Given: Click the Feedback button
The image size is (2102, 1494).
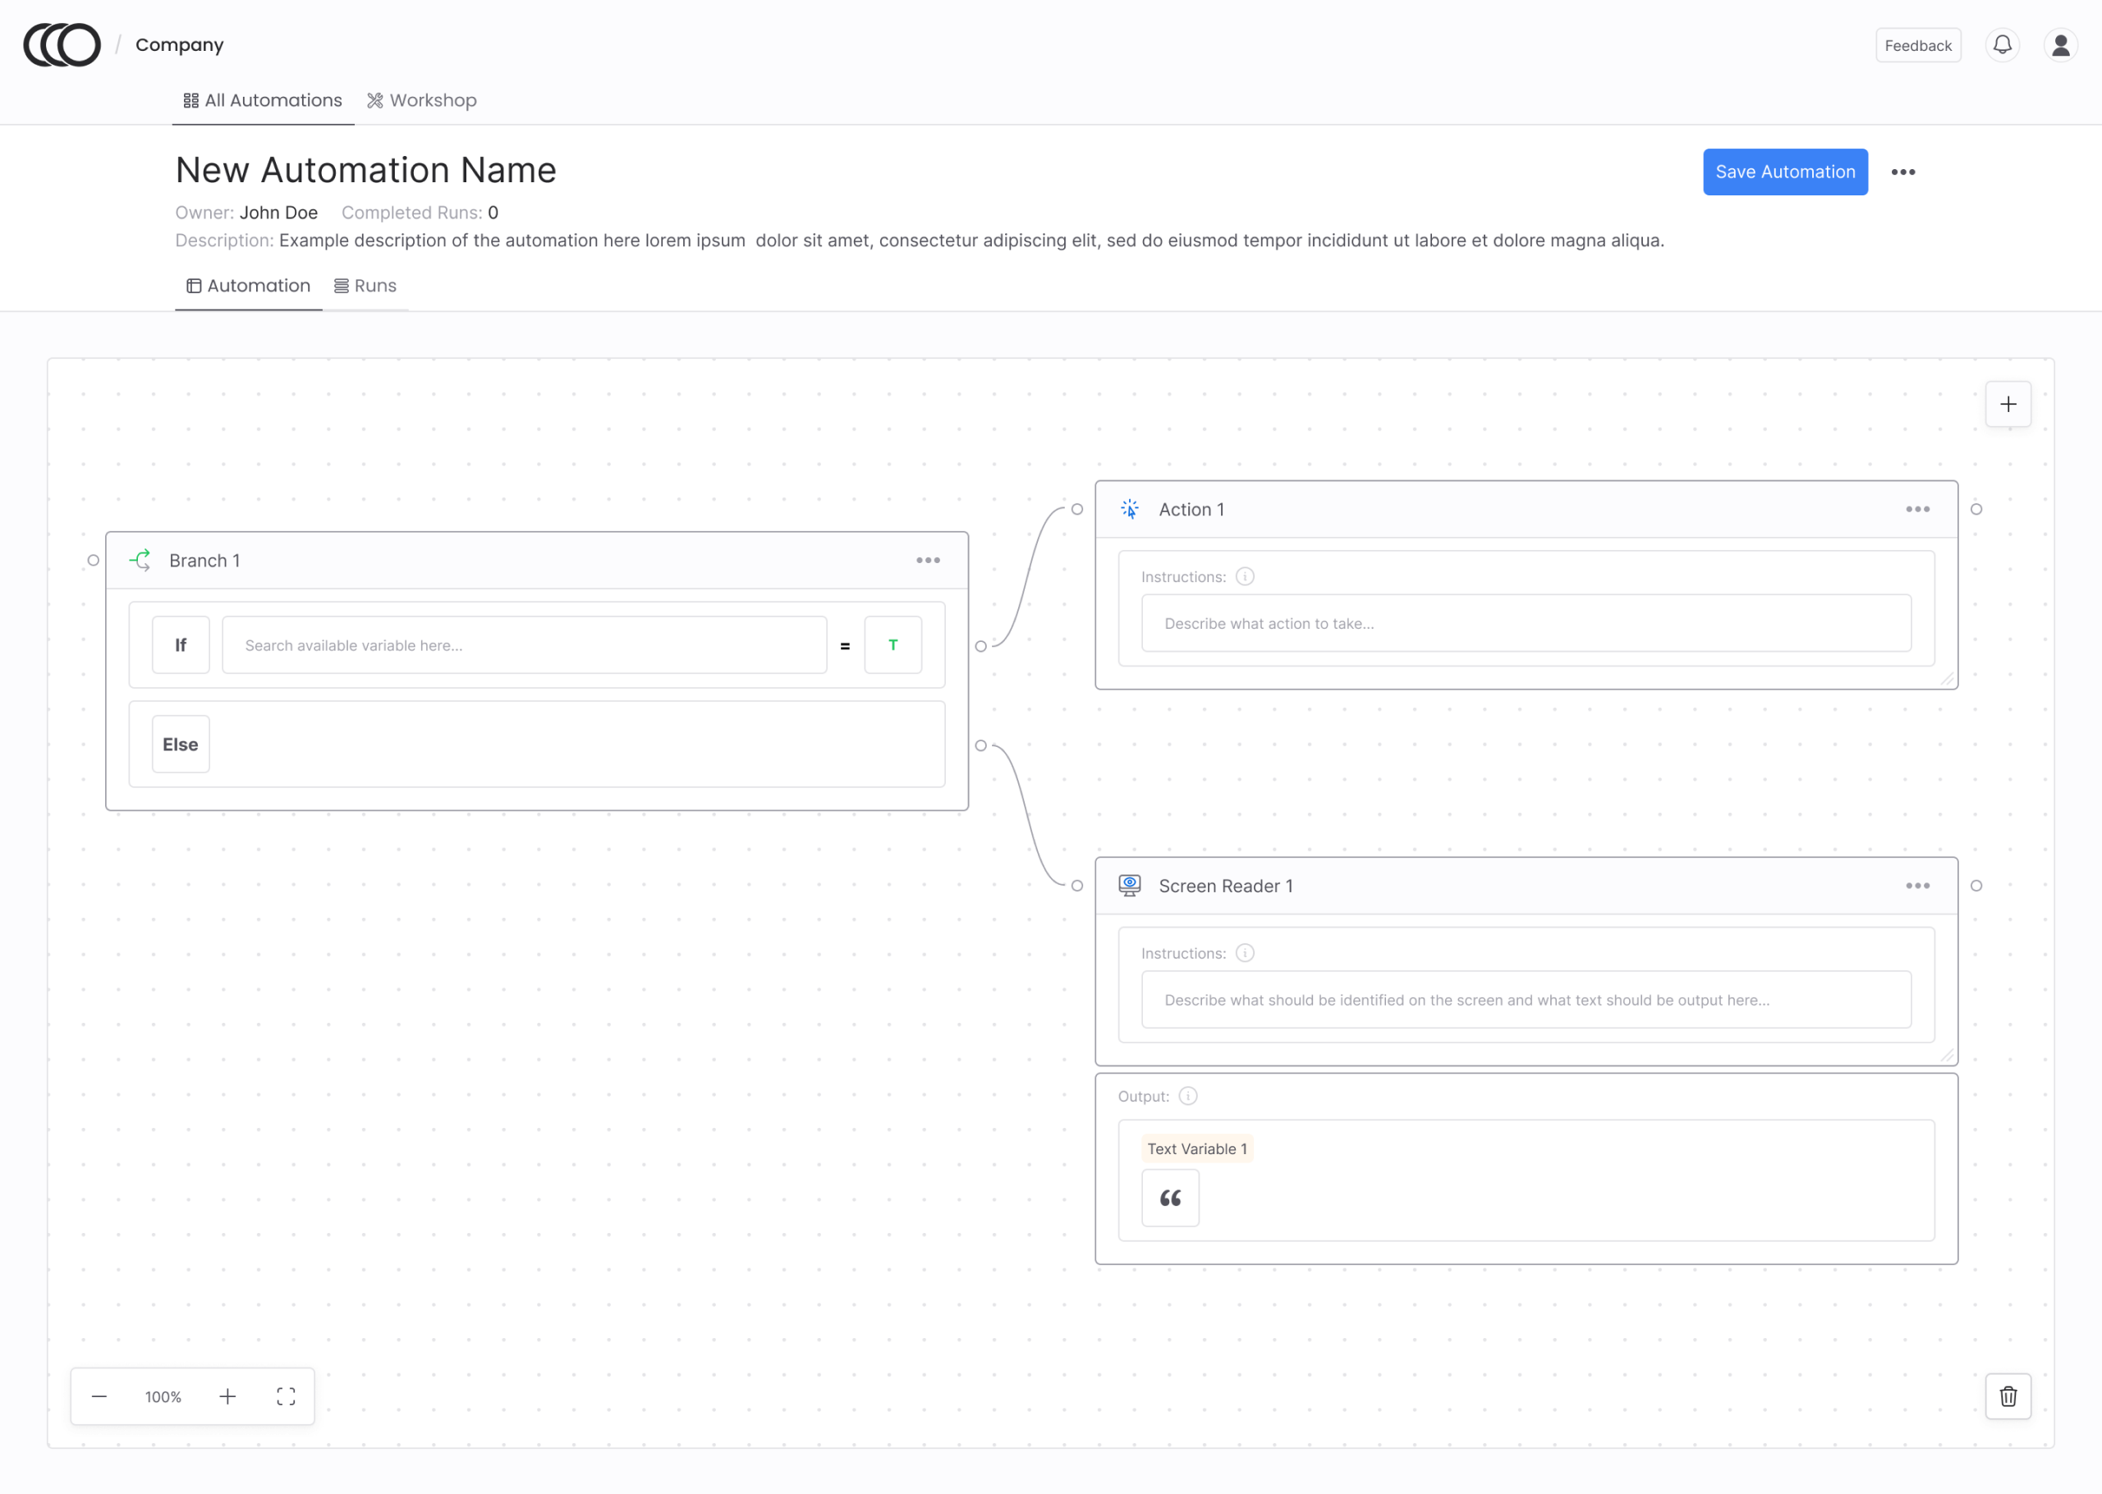Looking at the screenshot, I should tap(1917, 45).
